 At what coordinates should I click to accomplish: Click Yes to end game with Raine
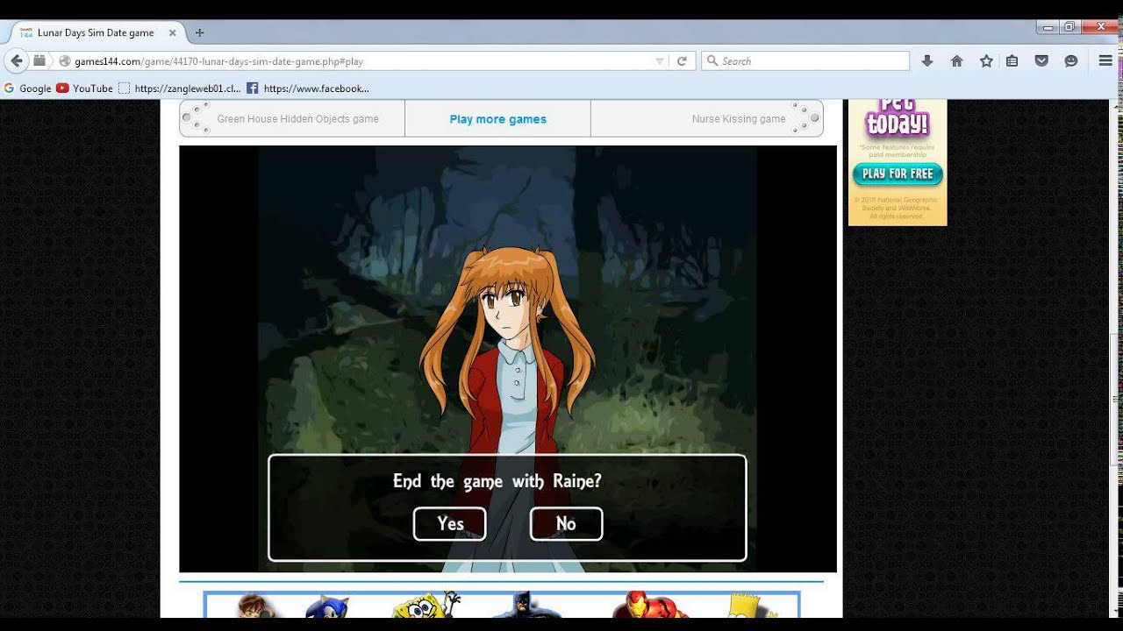pos(449,523)
